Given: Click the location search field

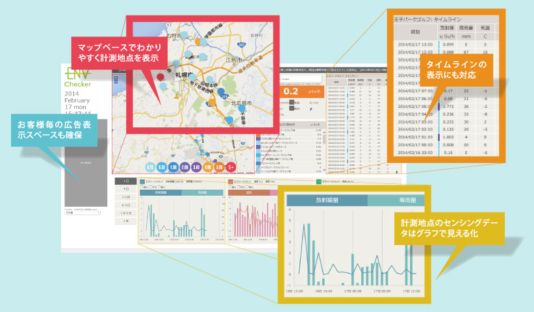Looking at the screenshot, I should click(300, 79).
